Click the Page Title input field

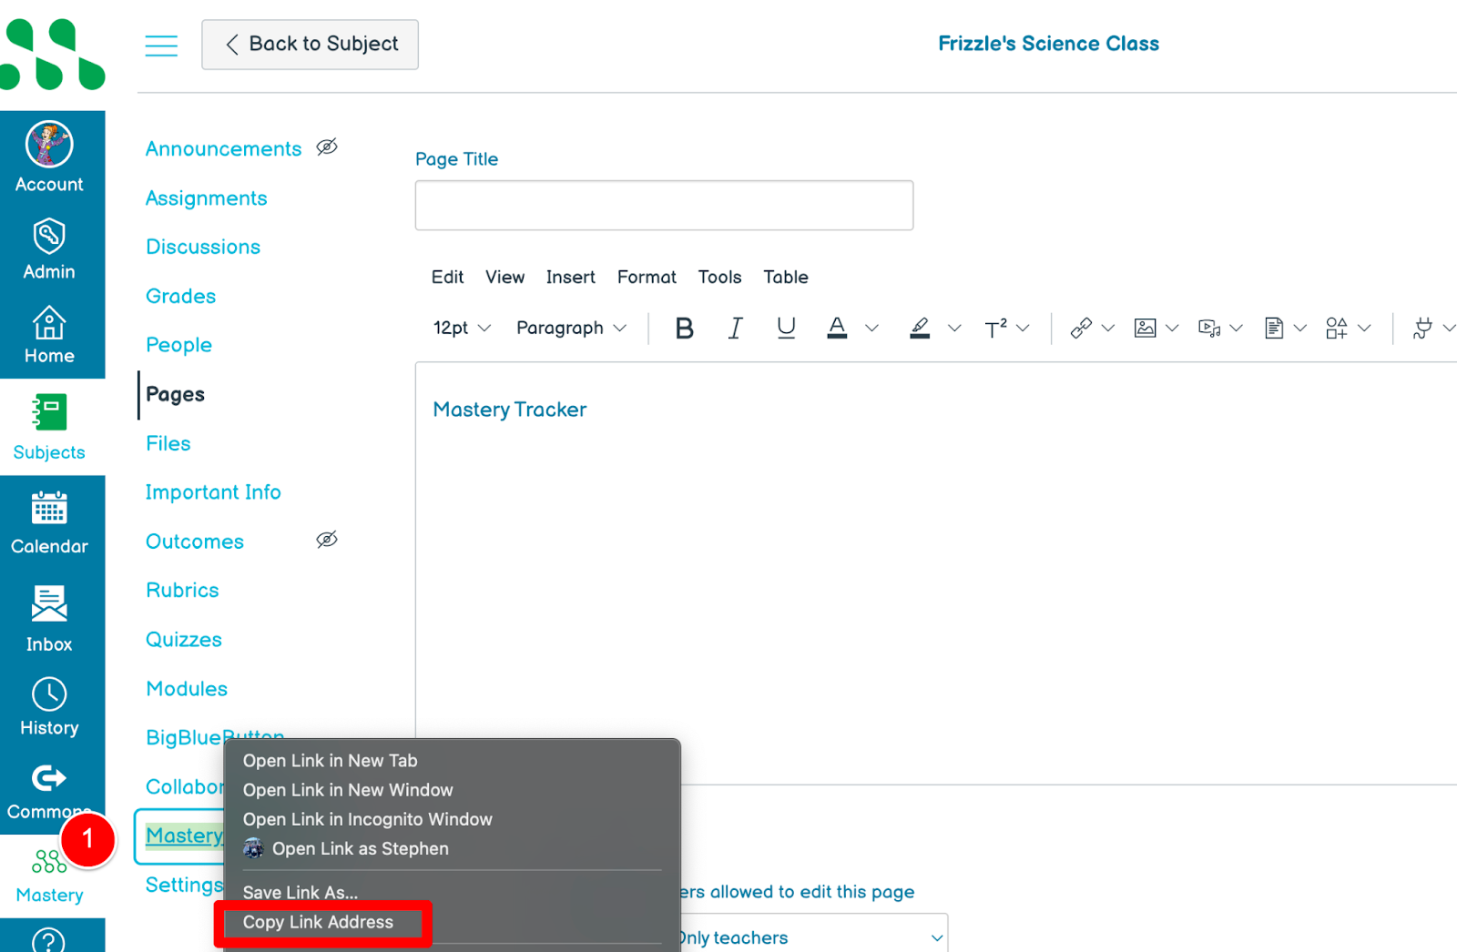click(664, 205)
